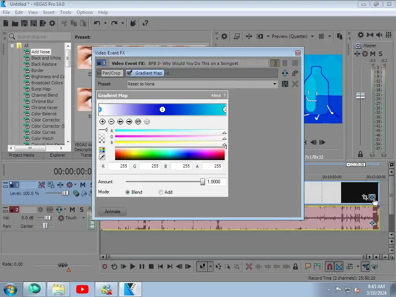Open the Options menu
396x297 pixels.
click(85, 12)
